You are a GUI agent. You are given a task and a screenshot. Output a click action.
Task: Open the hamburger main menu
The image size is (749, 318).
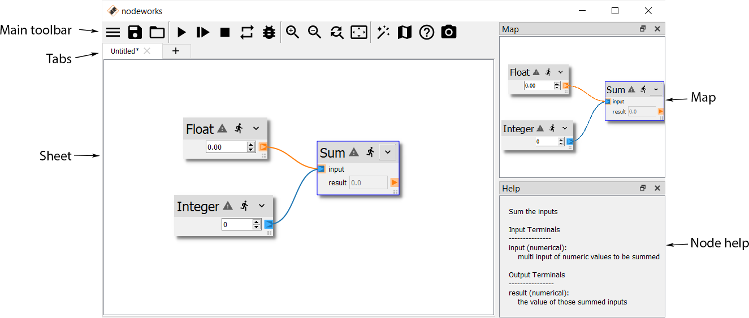[113, 32]
